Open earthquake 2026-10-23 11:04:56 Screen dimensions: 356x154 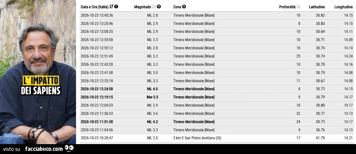(x=217, y=130)
